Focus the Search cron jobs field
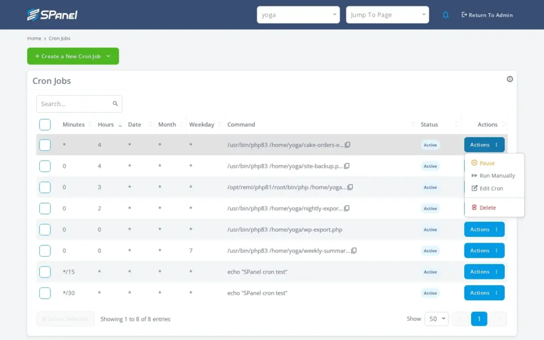Image resolution: width=544 pixels, height=340 pixels. tap(79, 104)
